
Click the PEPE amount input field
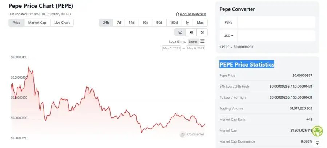point(276,22)
